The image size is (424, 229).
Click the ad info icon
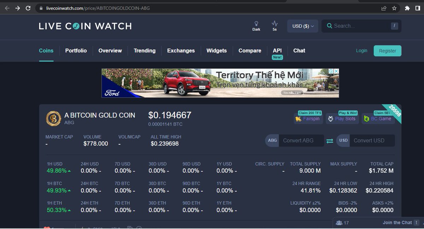[x=331, y=71]
